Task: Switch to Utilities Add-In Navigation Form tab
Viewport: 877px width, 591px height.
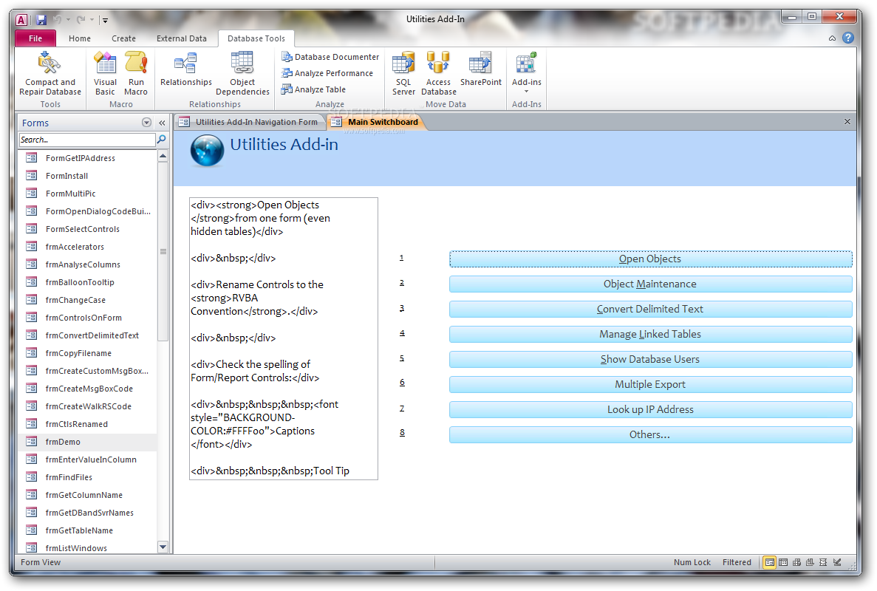Action: point(250,122)
